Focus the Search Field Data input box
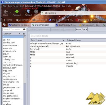The image size is (106, 105). tap(68, 36)
